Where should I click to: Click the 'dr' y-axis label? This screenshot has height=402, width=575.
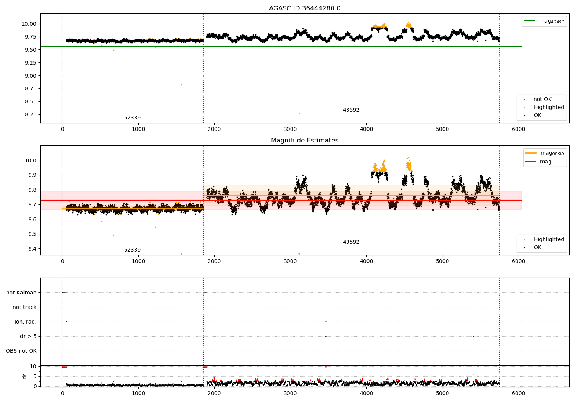point(25,376)
